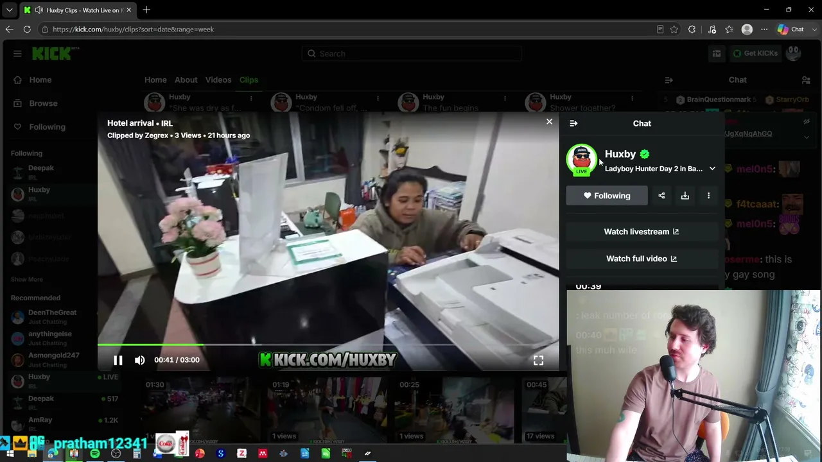Open the media control music icon
Viewport: 822px width, 462px height.
[712, 30]
